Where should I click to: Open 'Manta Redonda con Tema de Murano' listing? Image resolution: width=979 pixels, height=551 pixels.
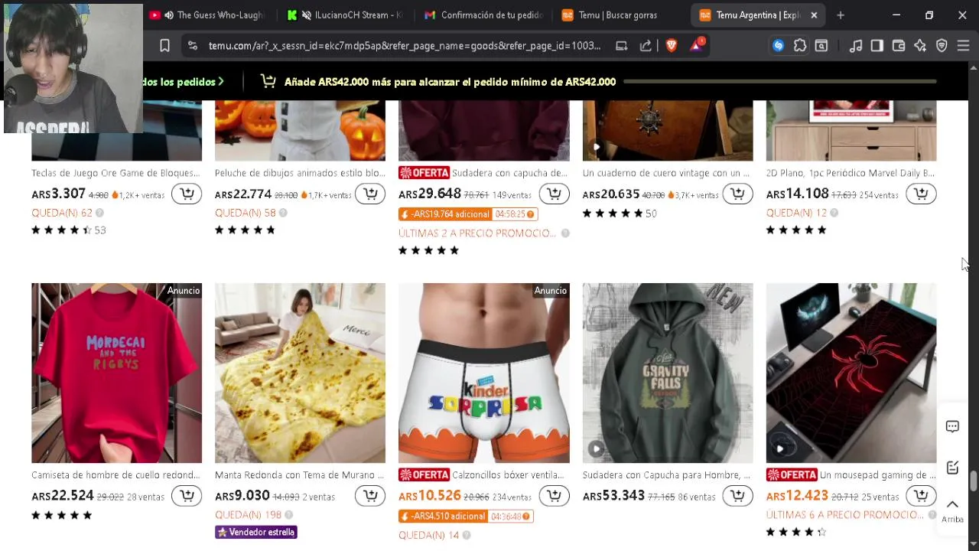300,475
